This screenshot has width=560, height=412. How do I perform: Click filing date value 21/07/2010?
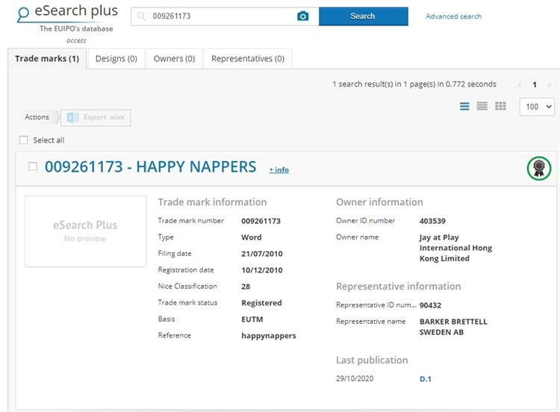pyautogui.click(x=262, y=254)
